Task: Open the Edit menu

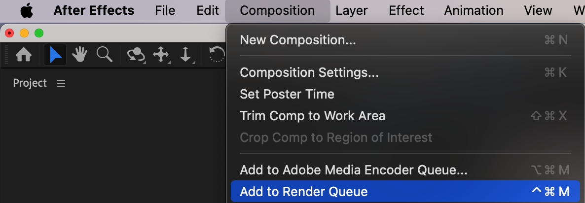Action: click(x=208, y=10)
